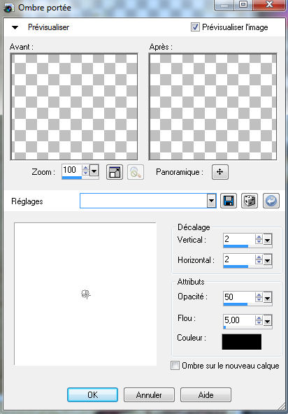Image resolution: width=288 pixels, height=414 pixels.
Task: Open the black Couleur swatch
Action: click(x=242, y=342)
